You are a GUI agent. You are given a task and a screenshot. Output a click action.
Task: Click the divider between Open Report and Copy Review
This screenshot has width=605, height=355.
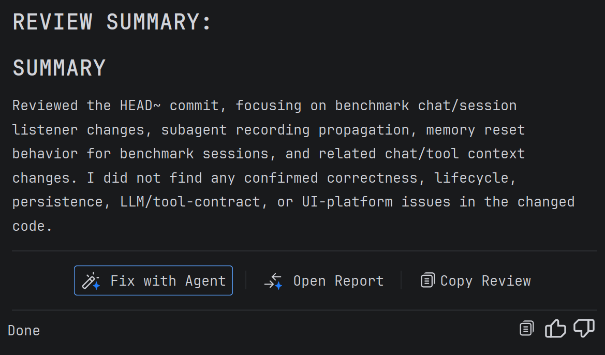[401, 280]
